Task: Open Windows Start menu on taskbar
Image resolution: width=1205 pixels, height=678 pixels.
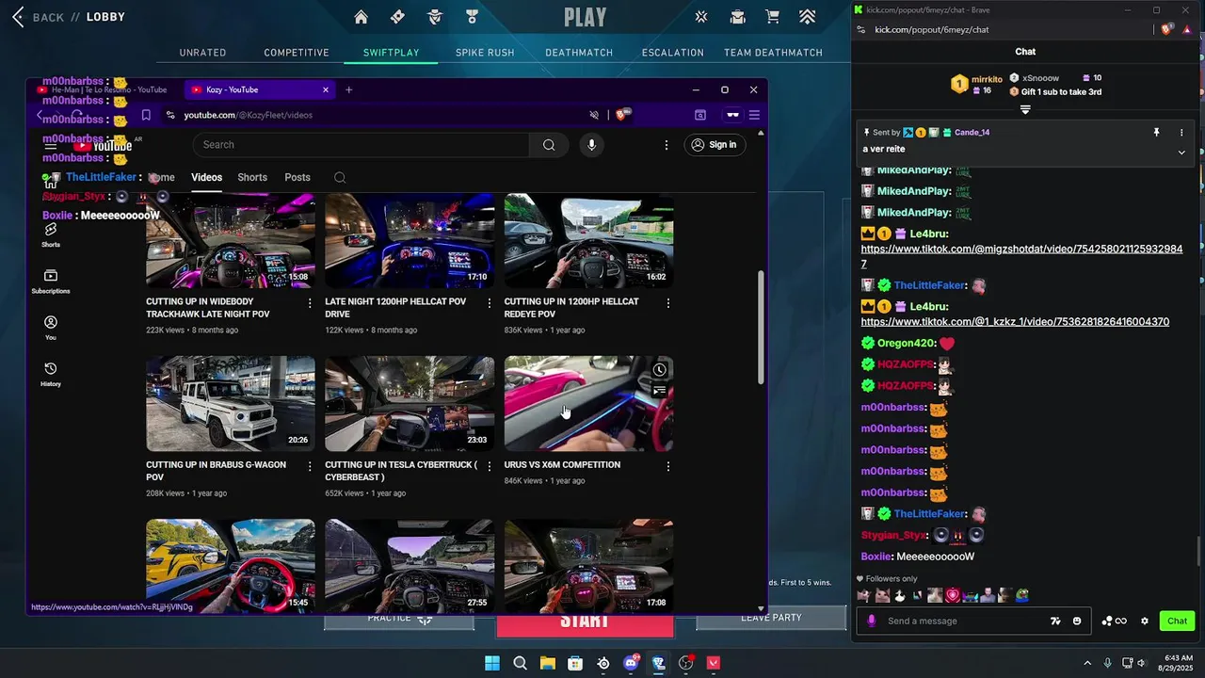Action: tap(491, 663)
